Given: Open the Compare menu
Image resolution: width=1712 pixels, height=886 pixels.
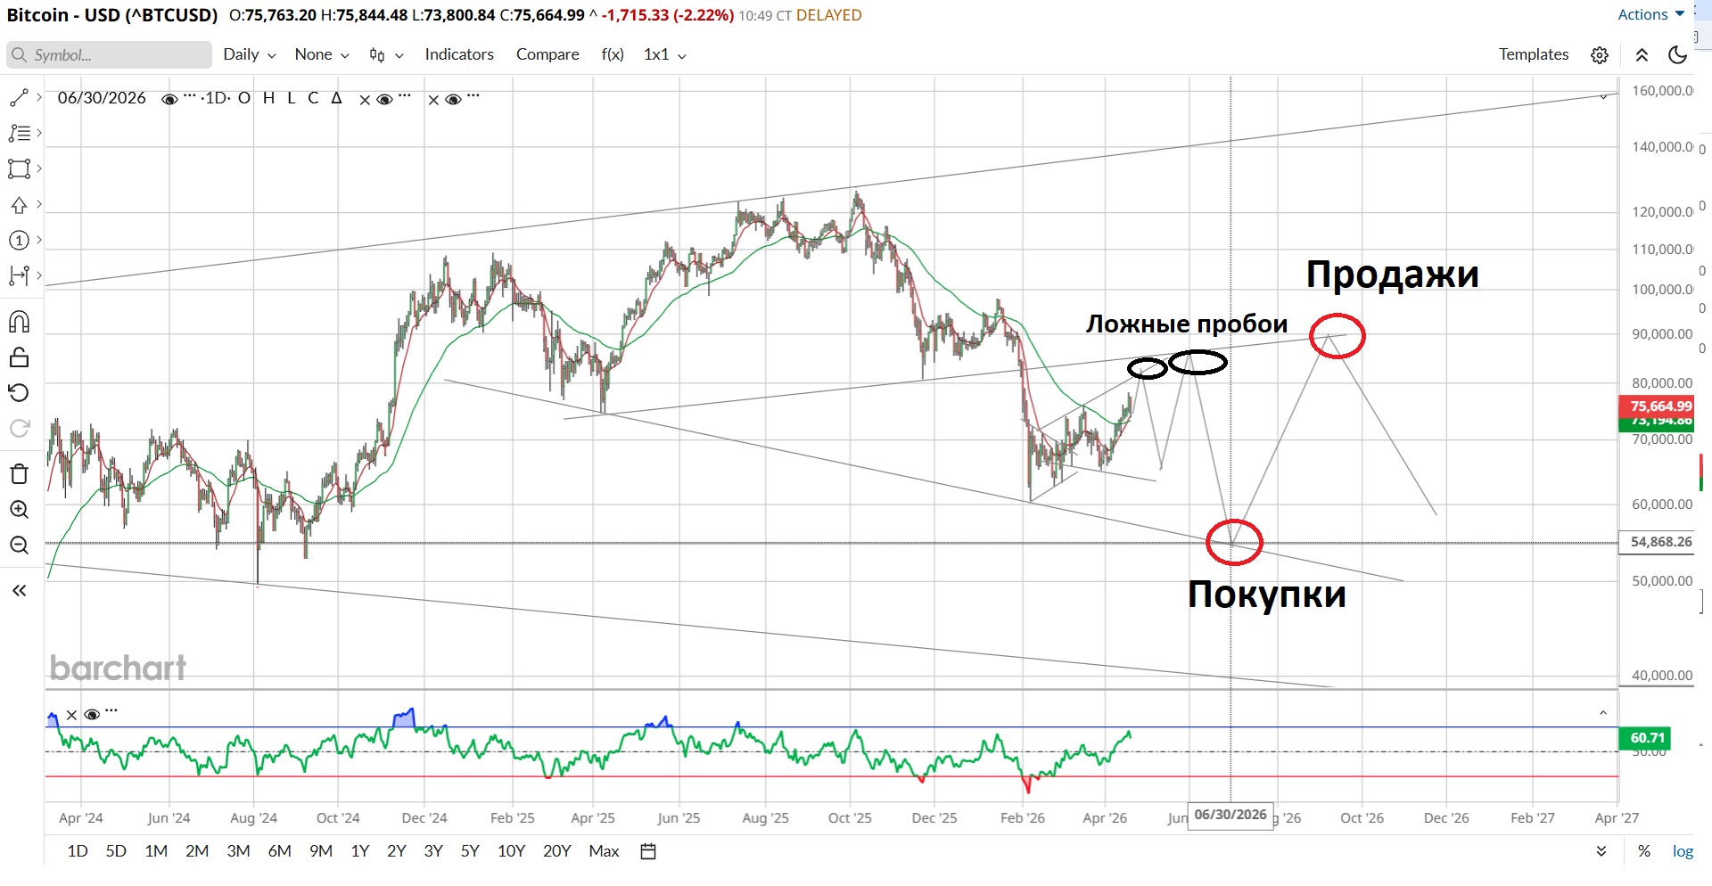Looking at the screenshot, I should 547,54.
